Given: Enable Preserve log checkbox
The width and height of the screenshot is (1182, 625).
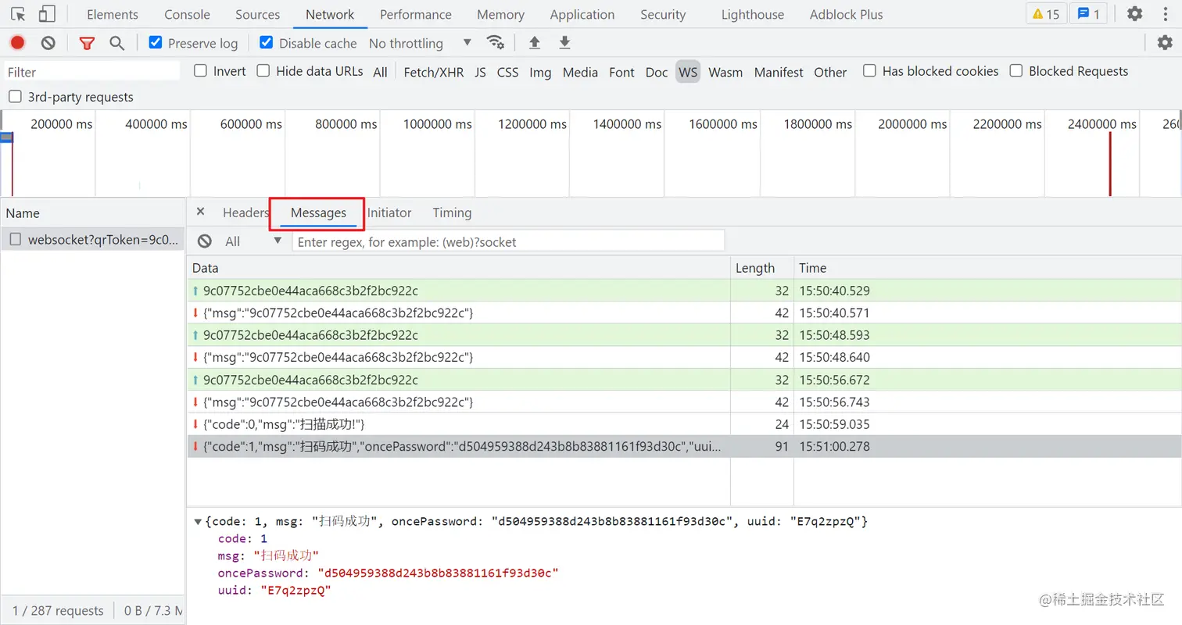Looking at the screenshot, I should [156, 43].
